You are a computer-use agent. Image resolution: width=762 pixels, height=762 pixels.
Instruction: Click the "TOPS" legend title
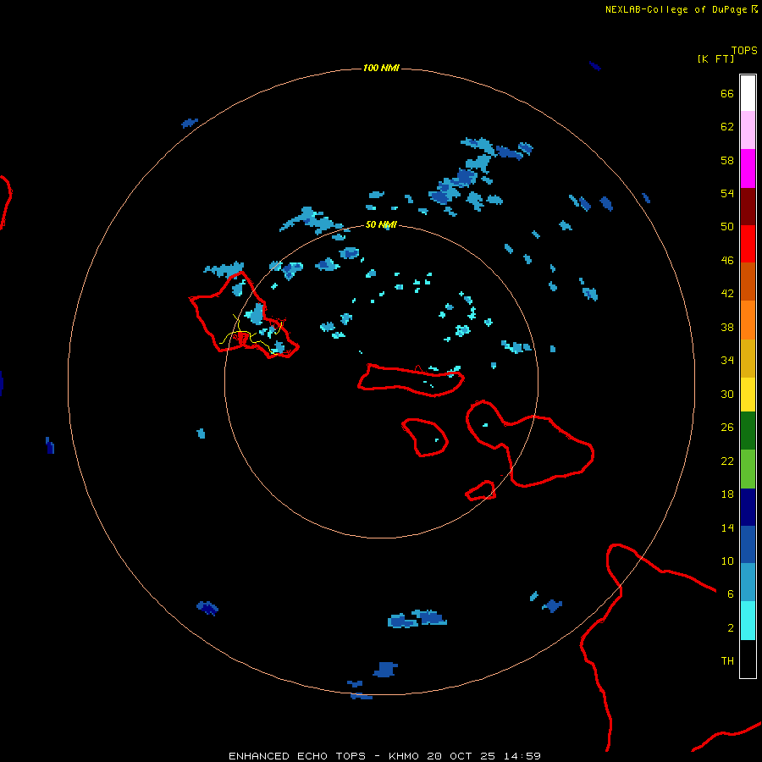click(744, 51)
